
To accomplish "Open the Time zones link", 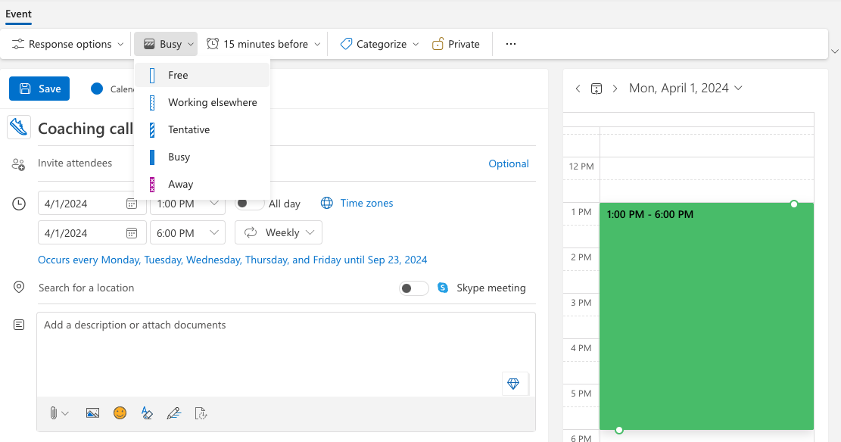I will pos(366,204).
